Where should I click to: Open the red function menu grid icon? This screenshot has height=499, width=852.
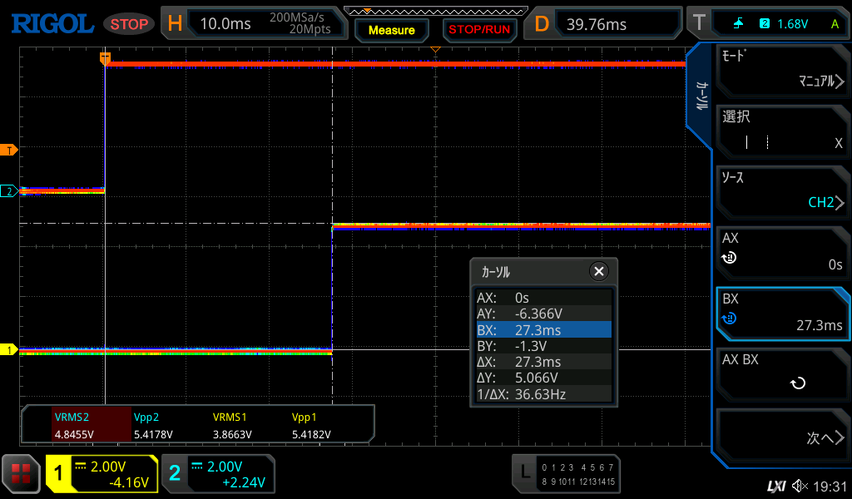point(21,474)
